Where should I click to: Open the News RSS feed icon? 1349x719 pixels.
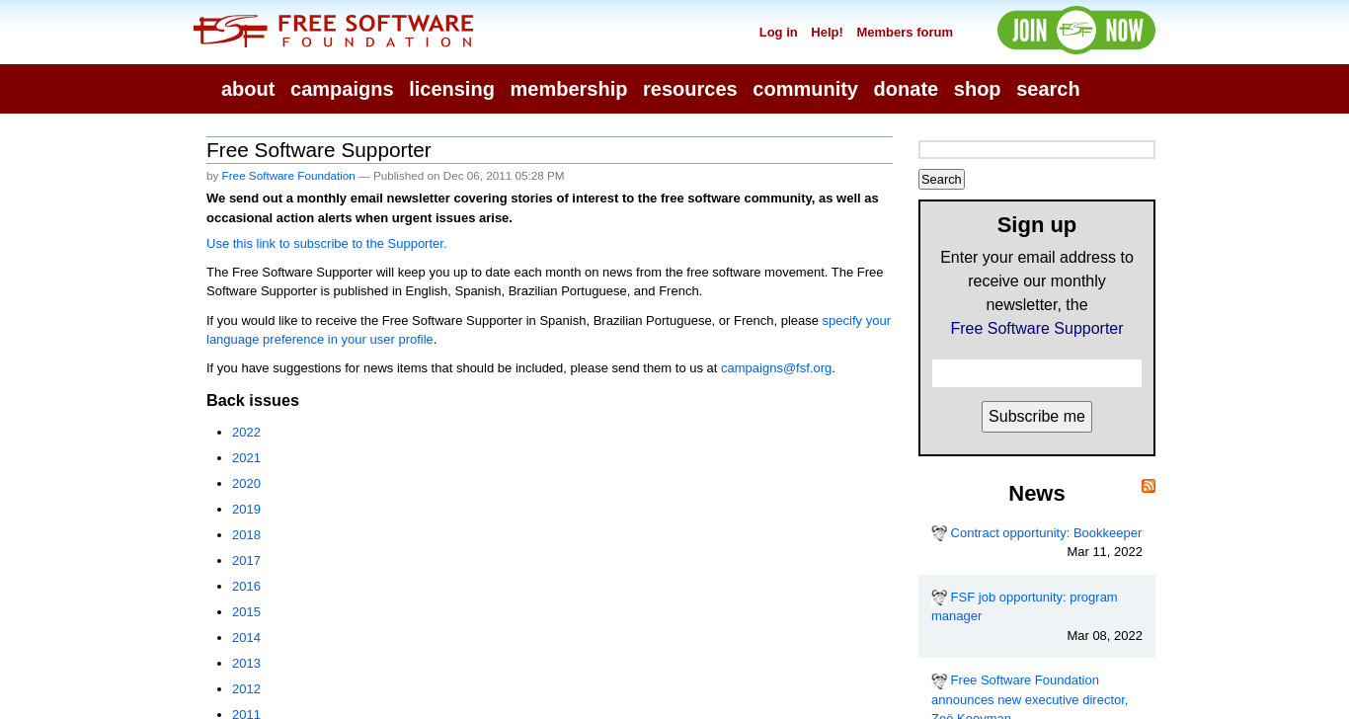click(x=1149, y=486)
